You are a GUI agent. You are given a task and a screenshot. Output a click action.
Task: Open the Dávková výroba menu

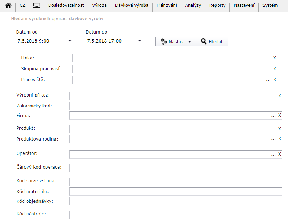pyautogui.click(x=131, y=6)
